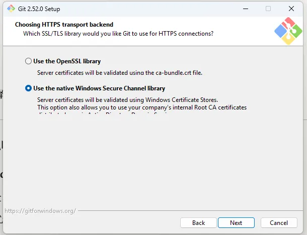Click the ca-bundle.crt description text
Screen dimensions: 307x235
120,73
